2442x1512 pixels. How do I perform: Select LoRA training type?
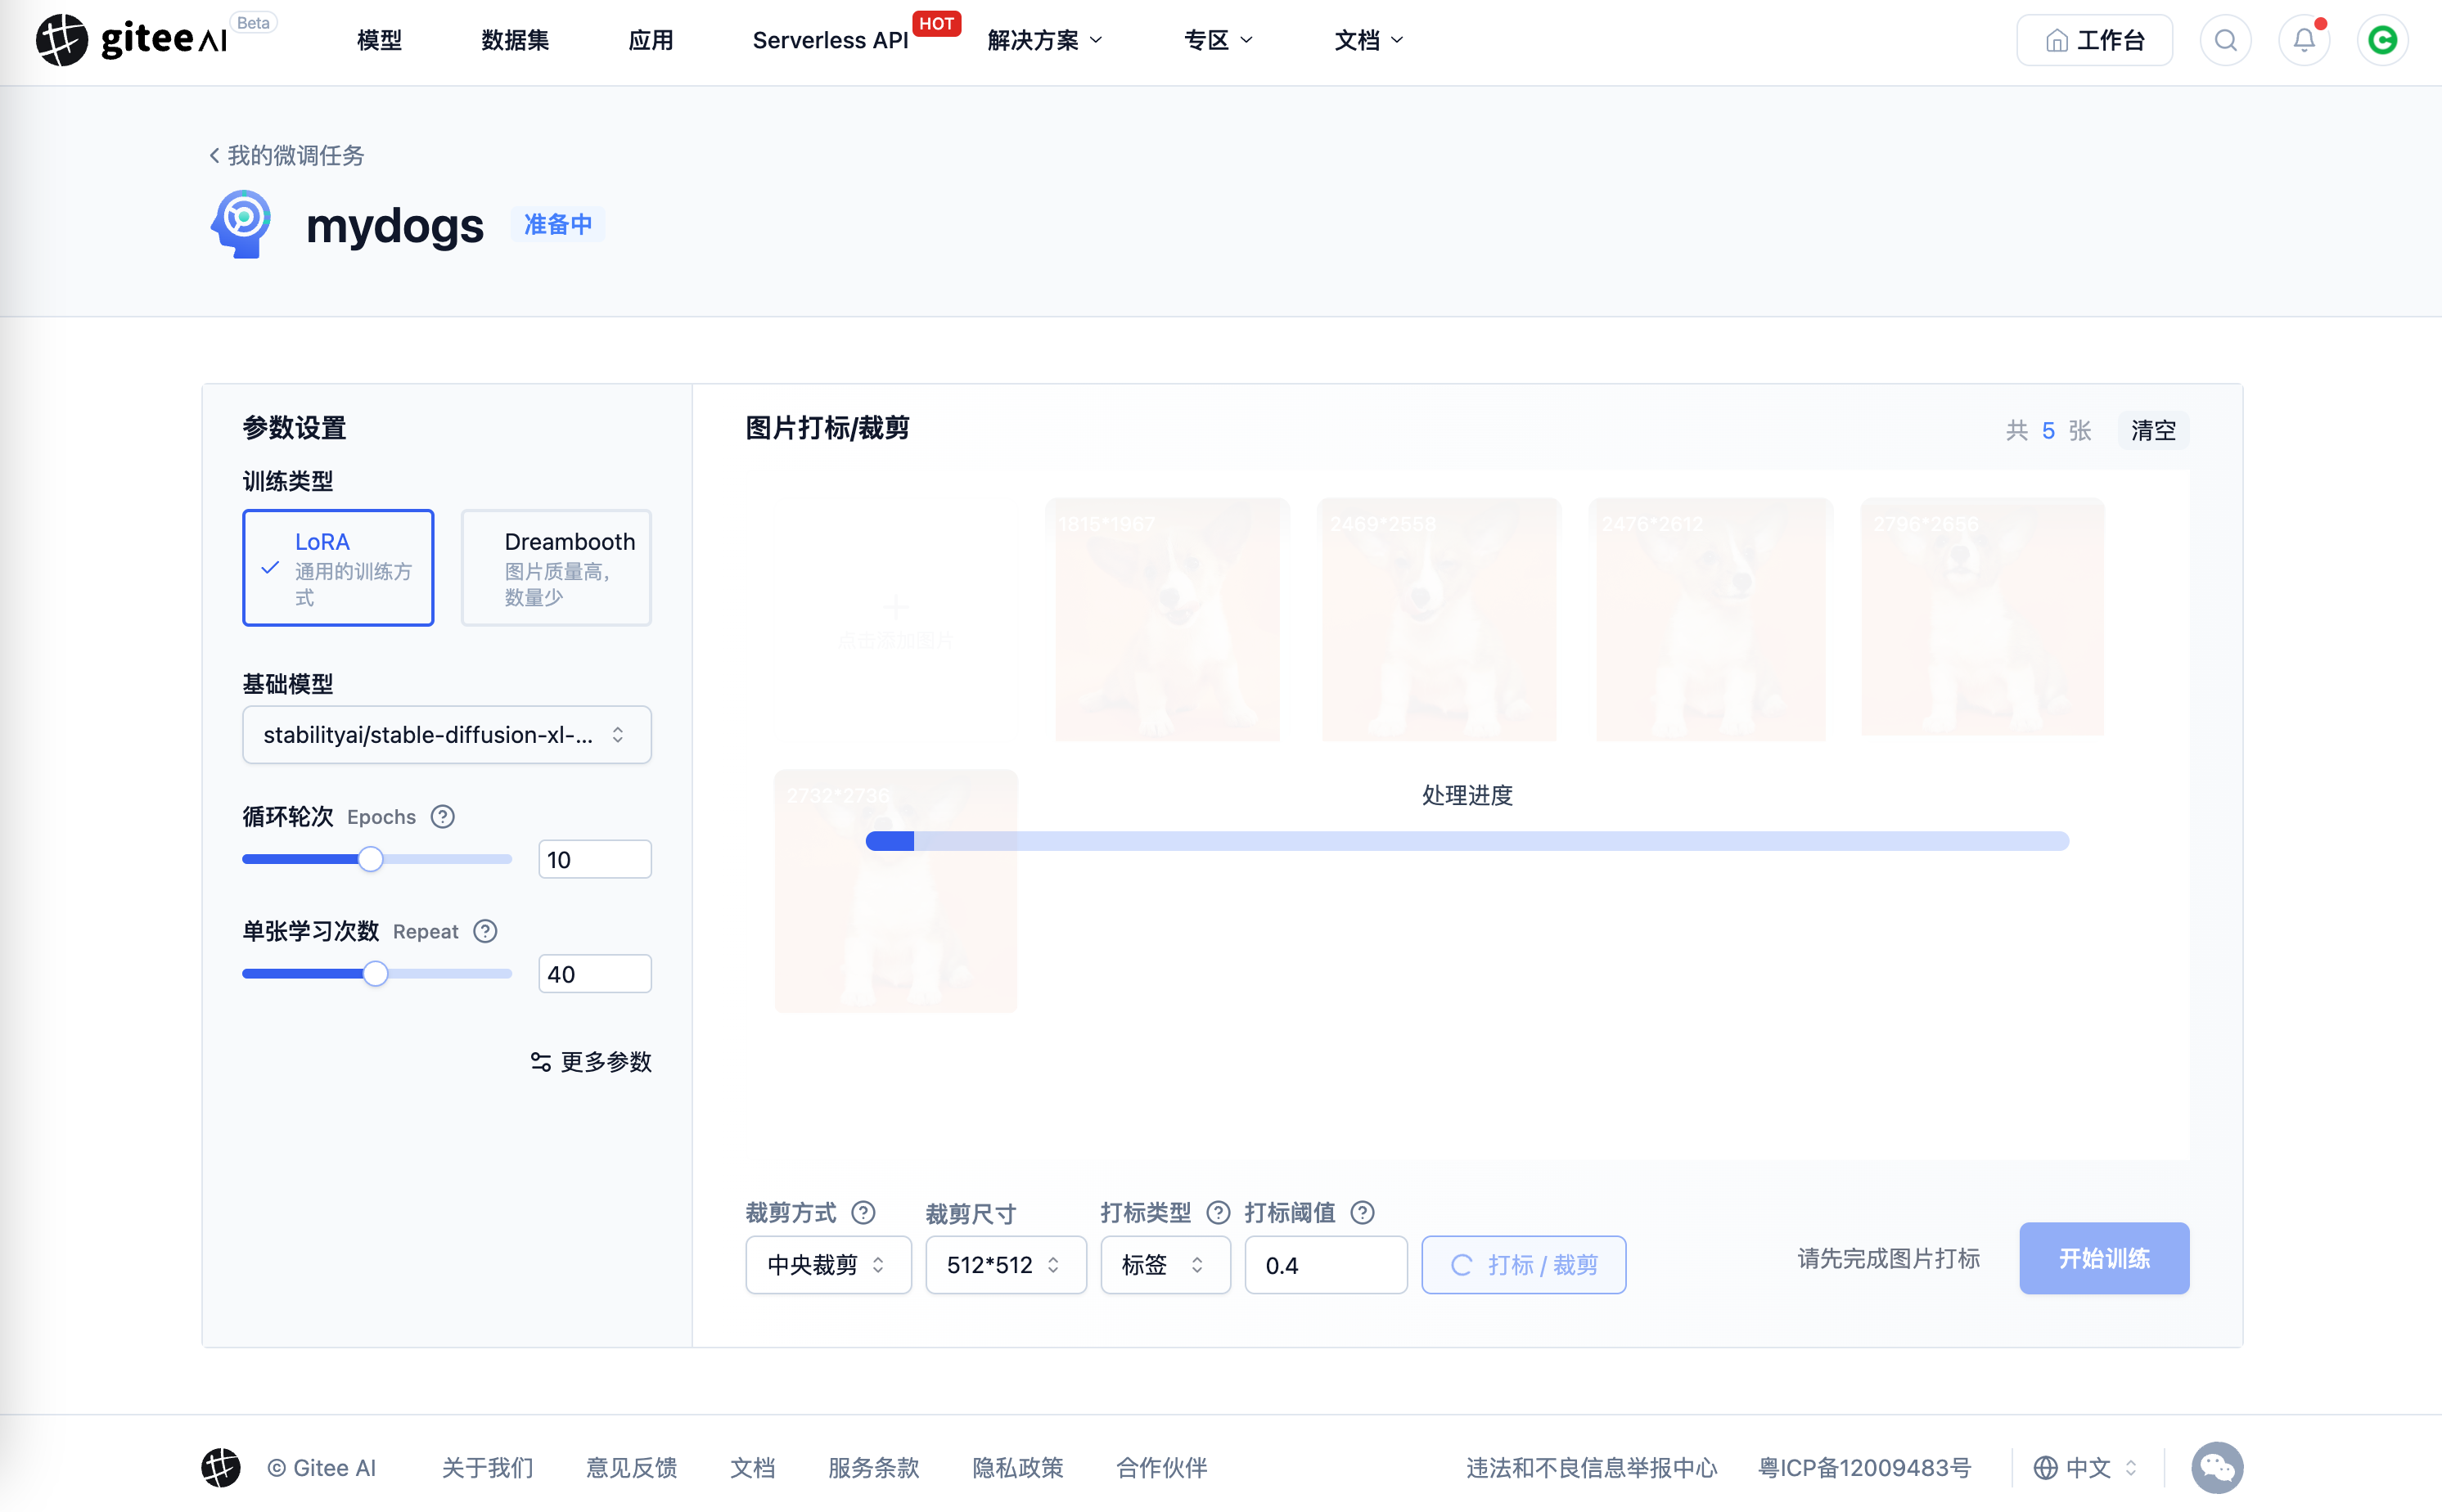tap(338, 568)
